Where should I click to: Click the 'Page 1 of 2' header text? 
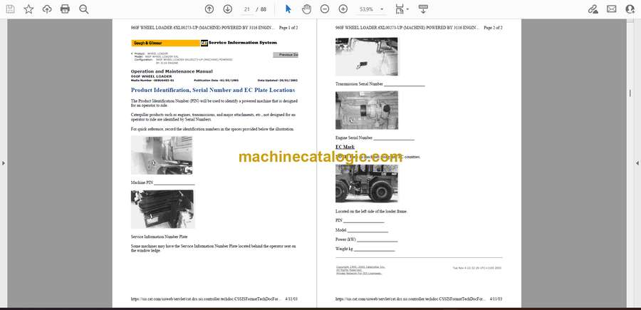[x=288, y=28]
